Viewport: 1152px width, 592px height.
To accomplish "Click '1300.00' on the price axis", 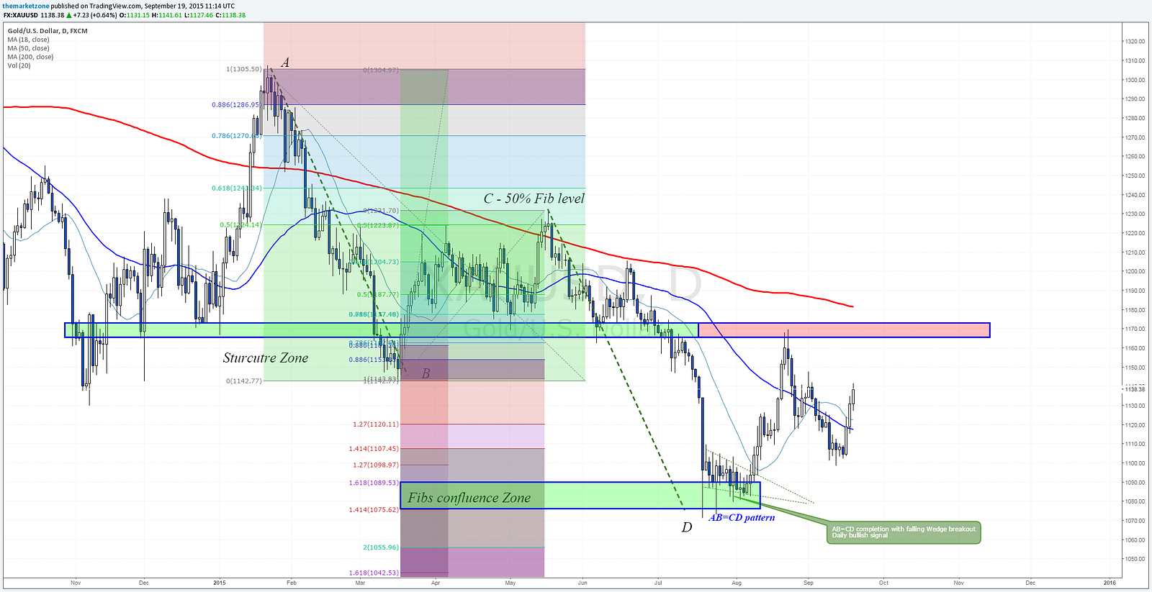I will point(1135,80).
